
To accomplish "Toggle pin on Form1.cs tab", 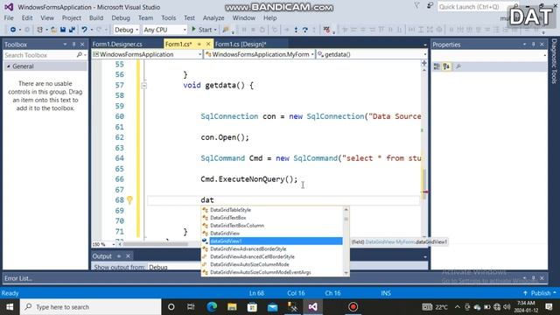I will [199, 44].
